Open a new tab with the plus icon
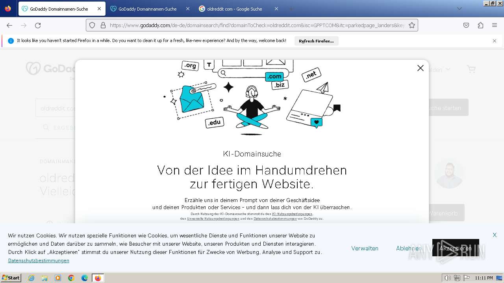 coord(291,9)
